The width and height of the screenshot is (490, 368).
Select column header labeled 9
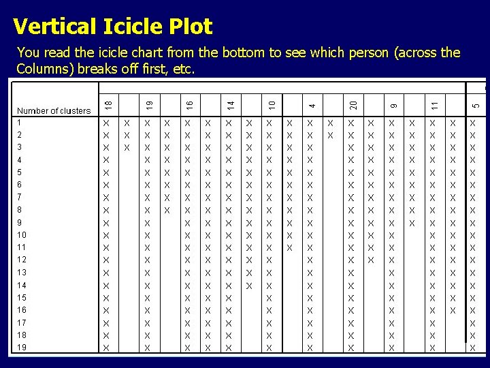click(394, 106)
